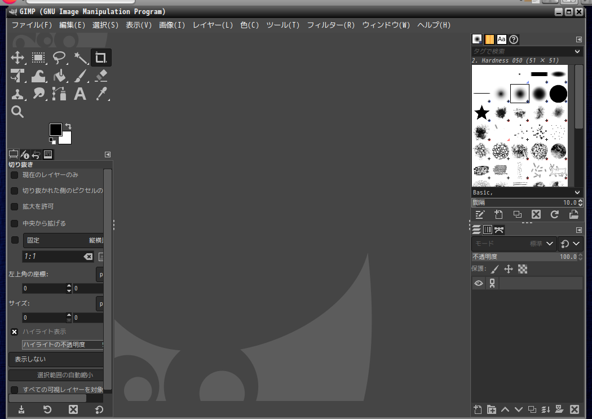Reset tool options to default values
The width and height of the screenshot is (592, 419).
coord(99,409)
